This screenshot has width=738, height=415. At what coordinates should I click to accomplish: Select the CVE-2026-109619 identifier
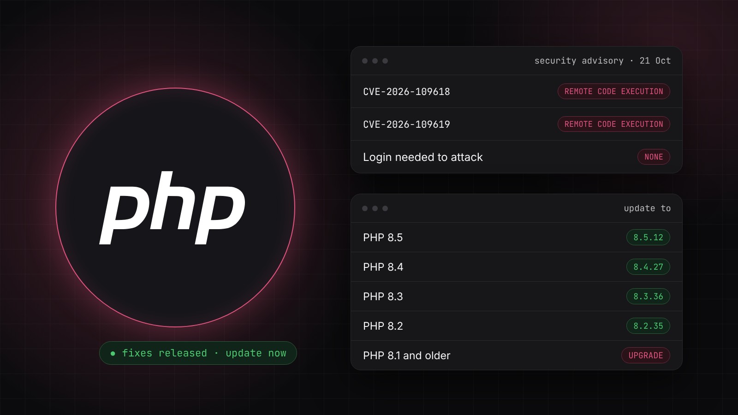click(406, 125)
